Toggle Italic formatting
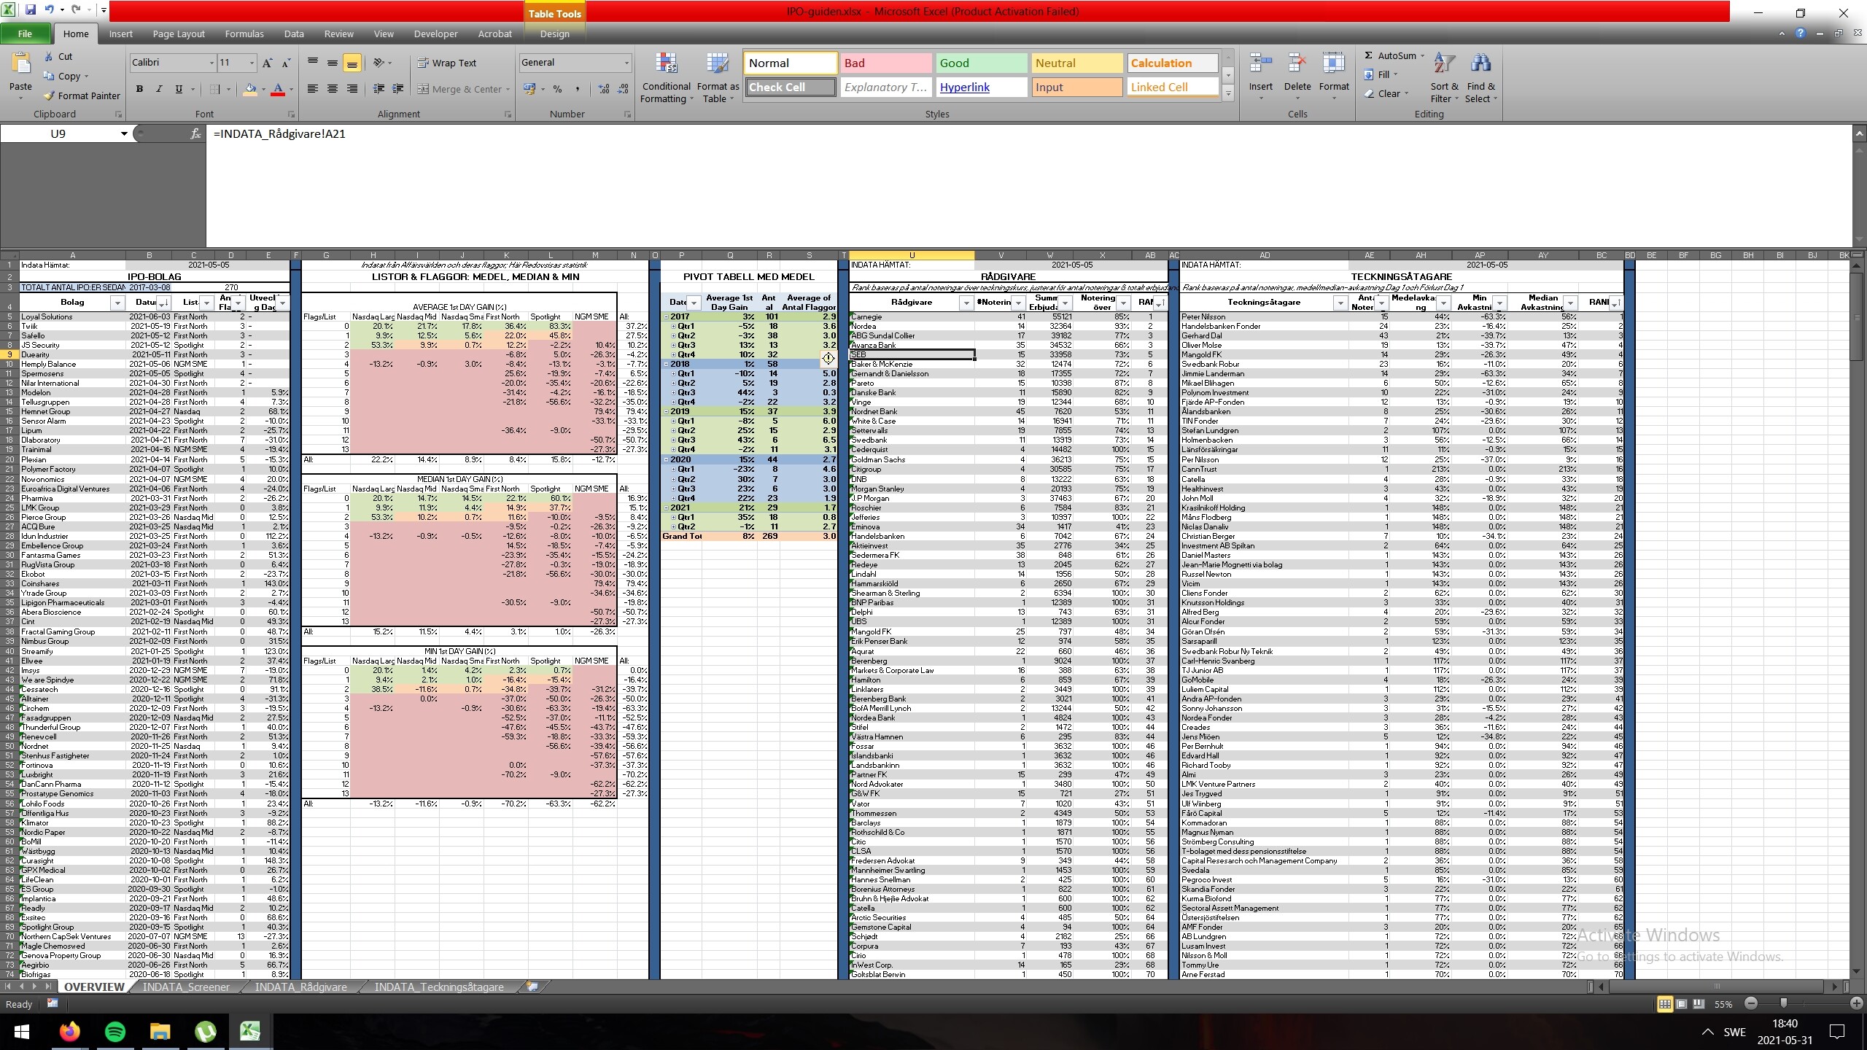This screenshot has height=1050, width=1867. pyautogui.click(x=159, y=89)
